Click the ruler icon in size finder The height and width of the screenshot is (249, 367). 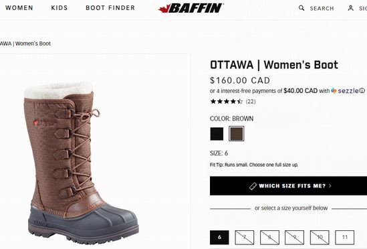pos(253,186)
